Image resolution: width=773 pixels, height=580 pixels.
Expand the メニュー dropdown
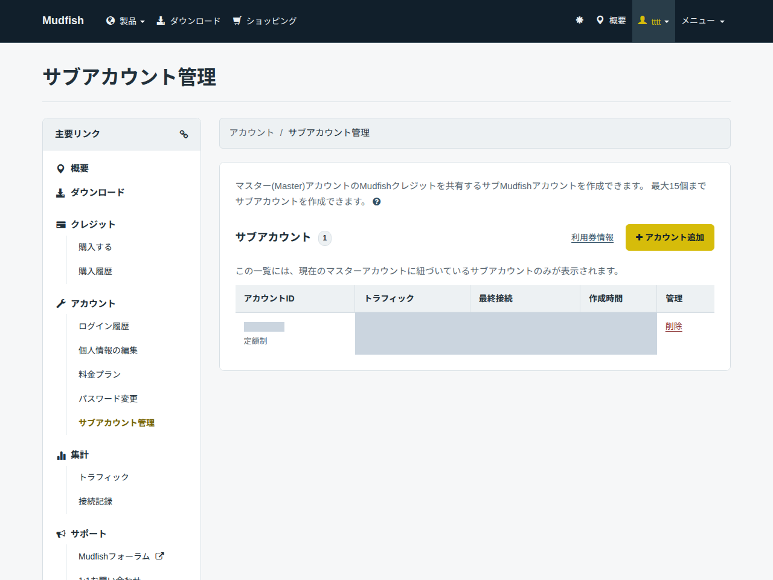[703, 21]
